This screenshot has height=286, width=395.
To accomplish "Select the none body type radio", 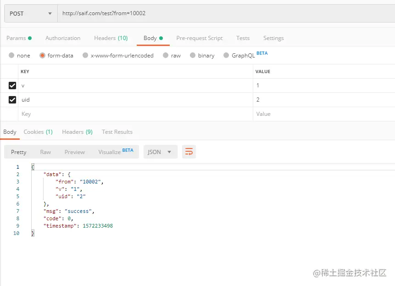I will pos(11,55).
